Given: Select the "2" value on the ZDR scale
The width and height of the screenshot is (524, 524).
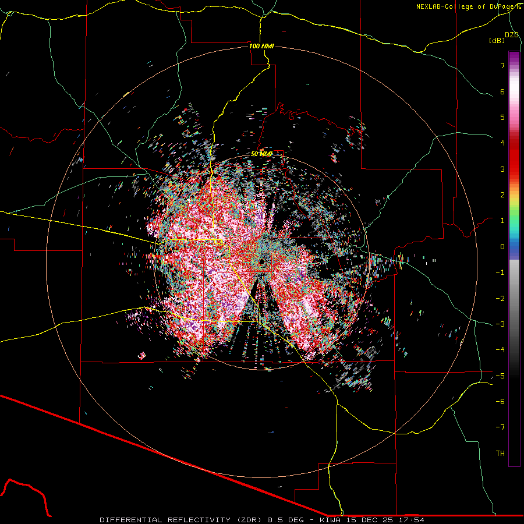Looking at the screenshot, I should click(x=502, y=195).
